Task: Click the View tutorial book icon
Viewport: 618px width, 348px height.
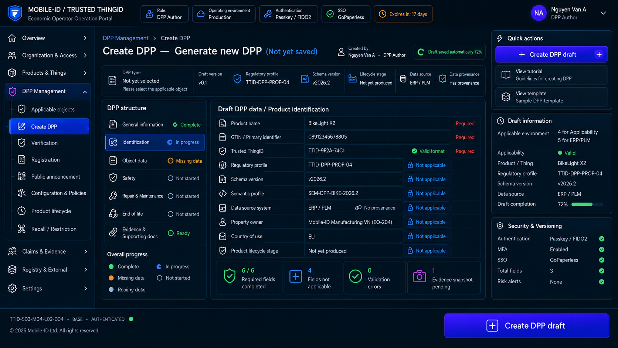Action: [x=506, y=75]
